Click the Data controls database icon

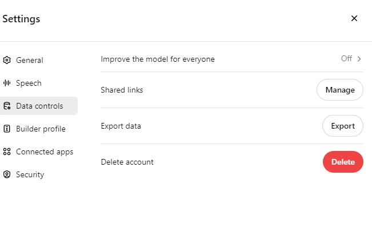7,106
